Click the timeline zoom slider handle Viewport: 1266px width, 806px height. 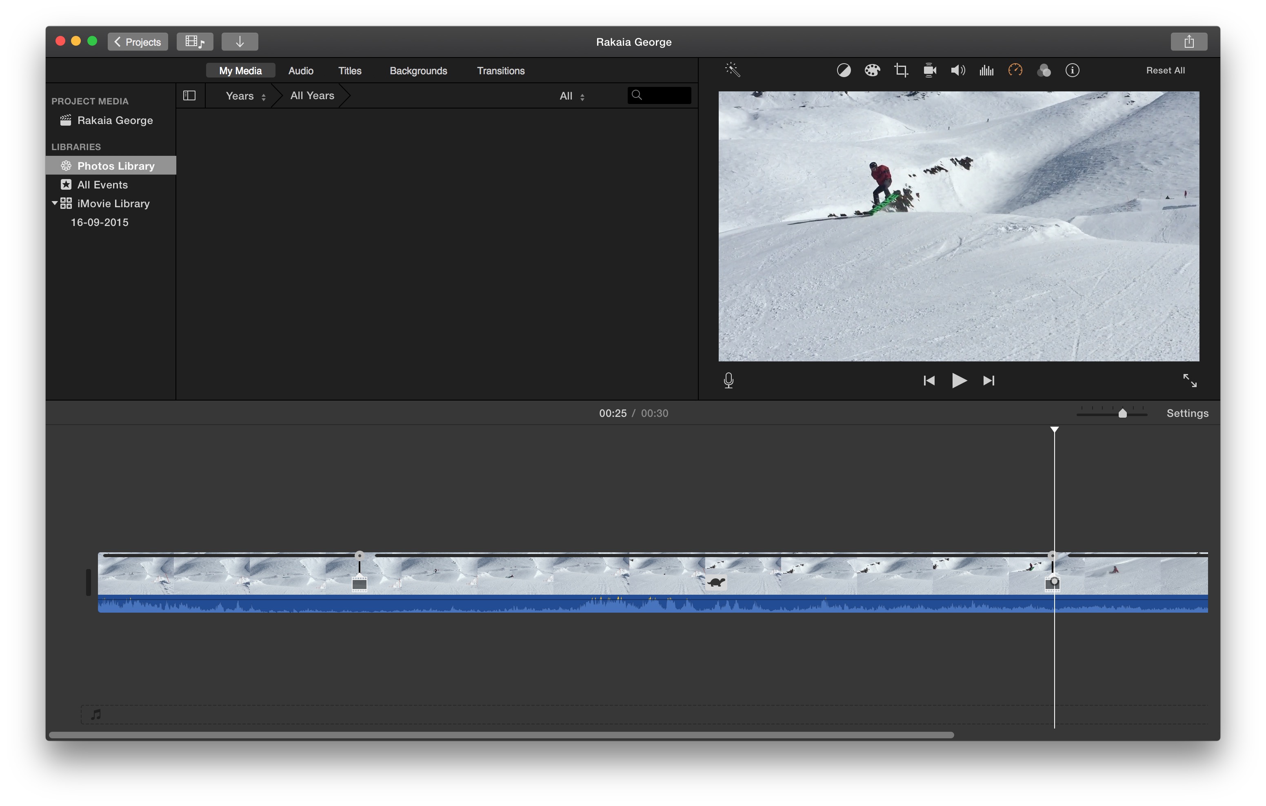pos(1122,414)
